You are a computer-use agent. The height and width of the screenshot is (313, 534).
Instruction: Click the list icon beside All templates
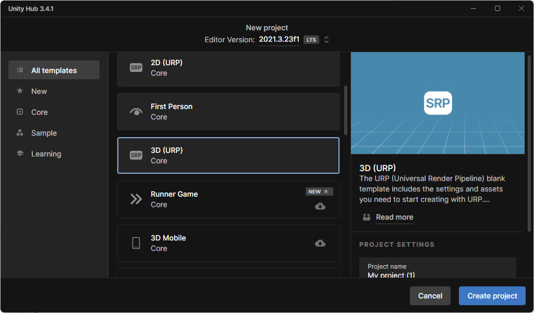[20, 70]
